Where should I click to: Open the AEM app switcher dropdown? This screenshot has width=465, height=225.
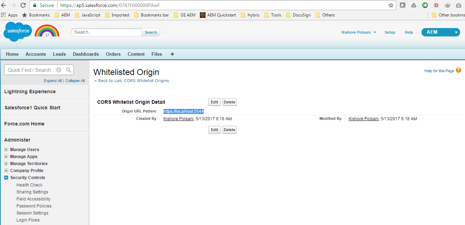tap(440, 32)
